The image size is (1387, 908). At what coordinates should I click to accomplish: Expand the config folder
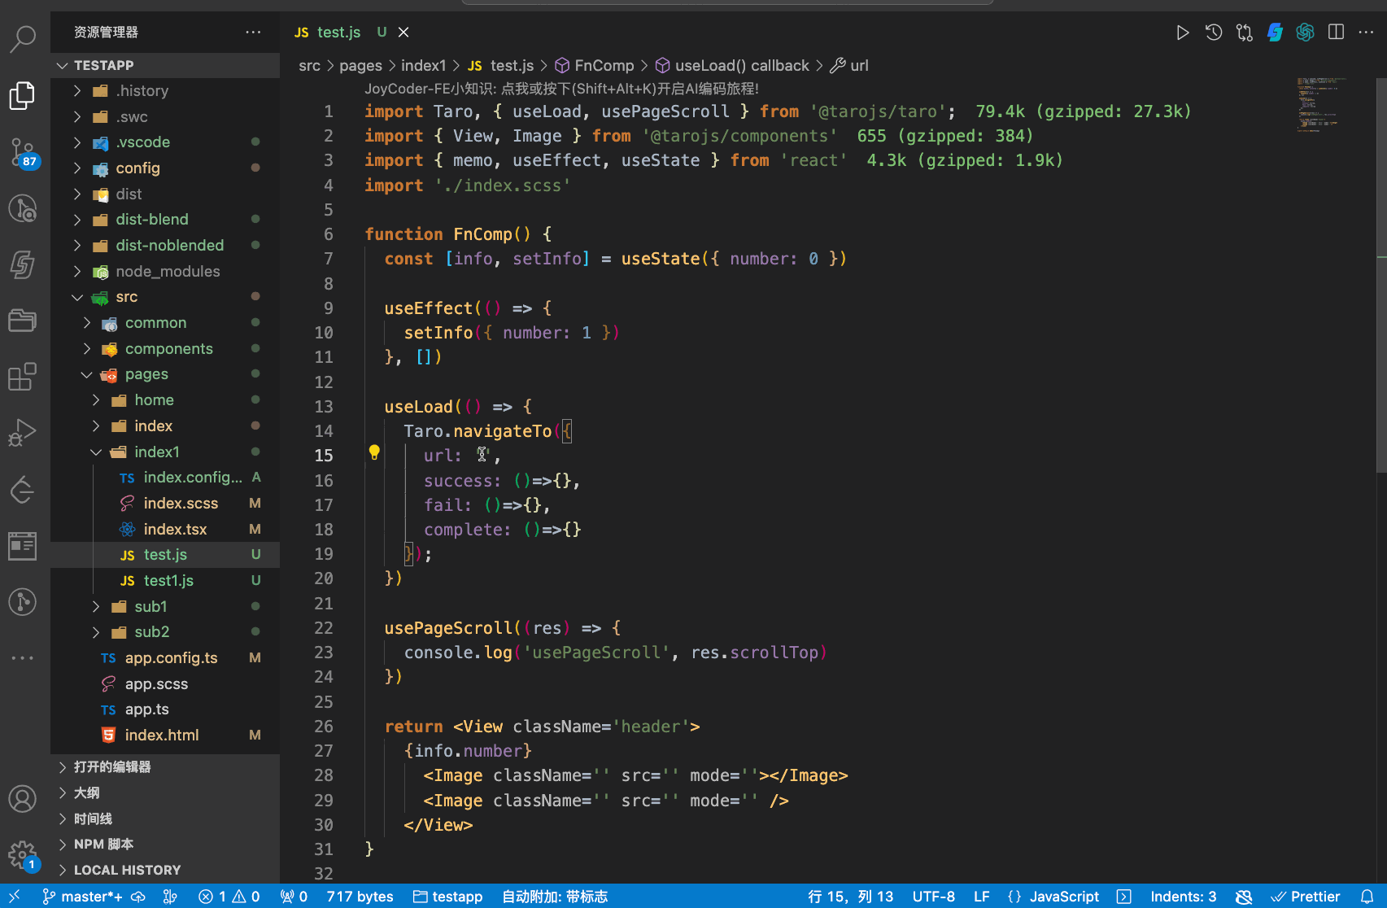coord(165,168)
